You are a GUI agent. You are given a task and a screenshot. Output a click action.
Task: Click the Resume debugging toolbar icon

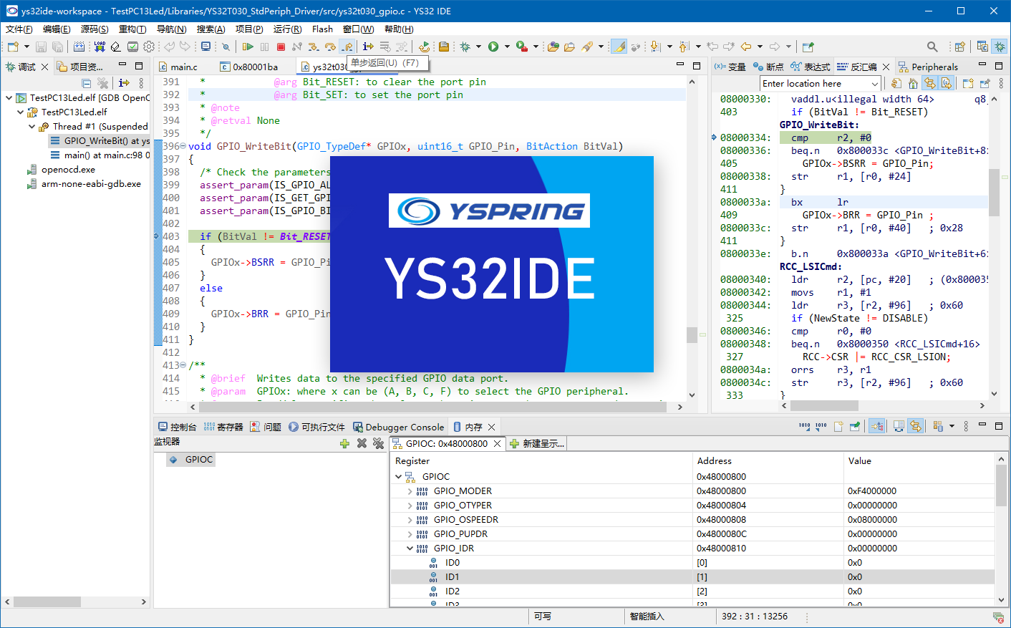point(248,47)
